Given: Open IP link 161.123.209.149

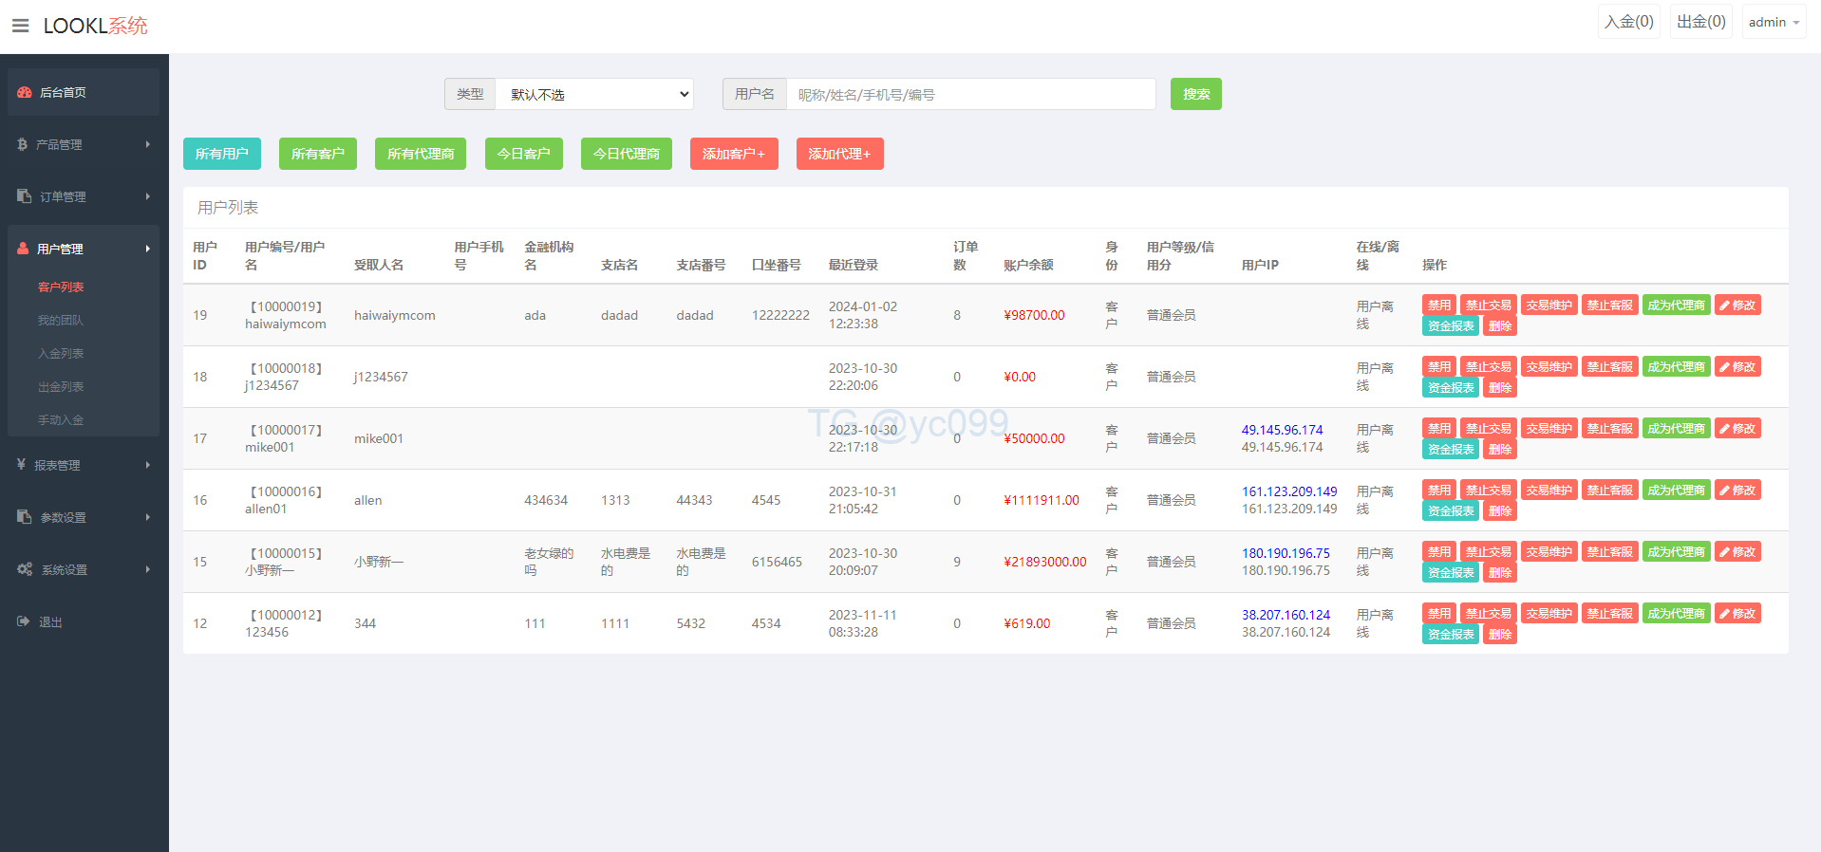Looking at the screenshot, I should pos(1288,491).
